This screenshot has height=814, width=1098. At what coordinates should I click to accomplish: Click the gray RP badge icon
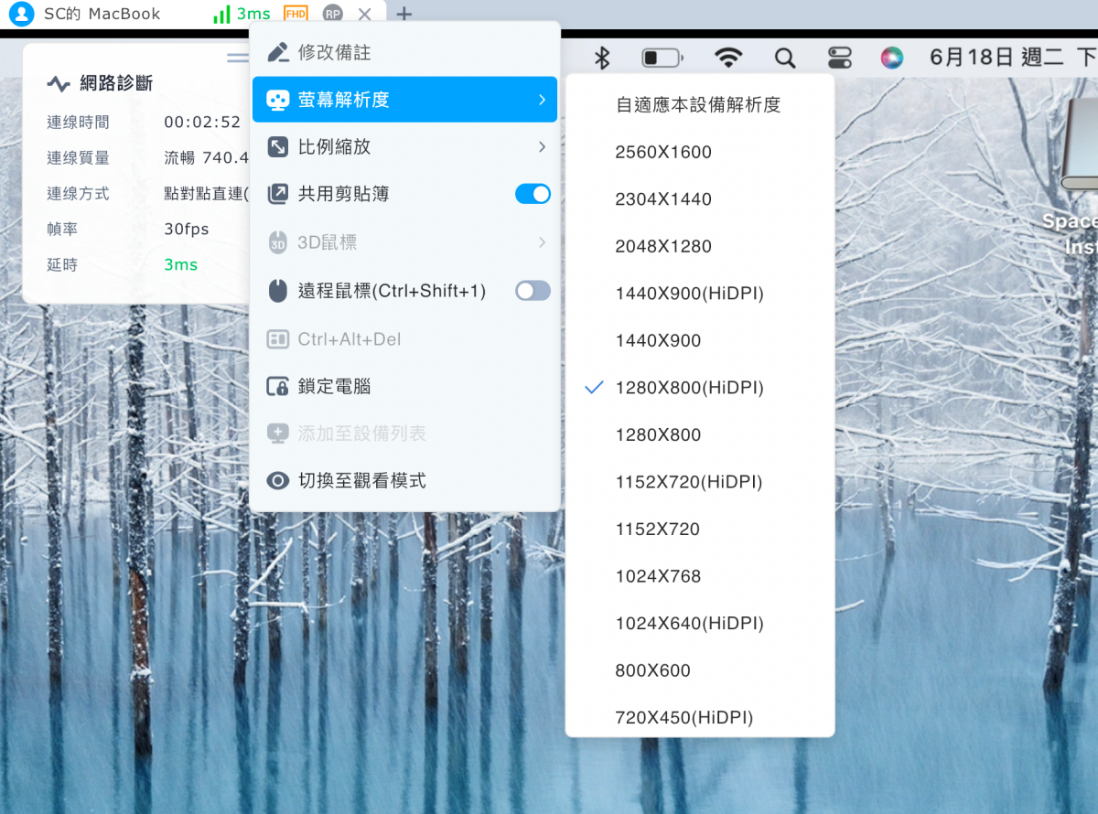(333, 14)
